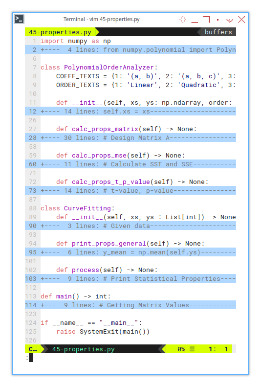Click the '1: 1' cursor position in statusline
The height and width of the screenshot is (387, 261).
click(x=218, y=349)
